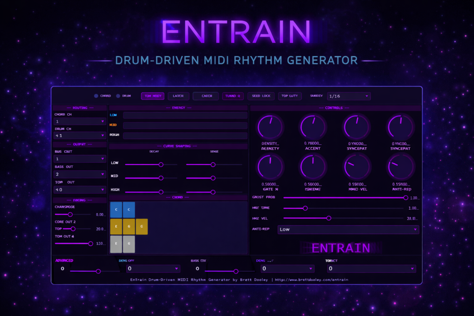
Task: Click the Catch button in top bar
Action: tap(206, 96)
